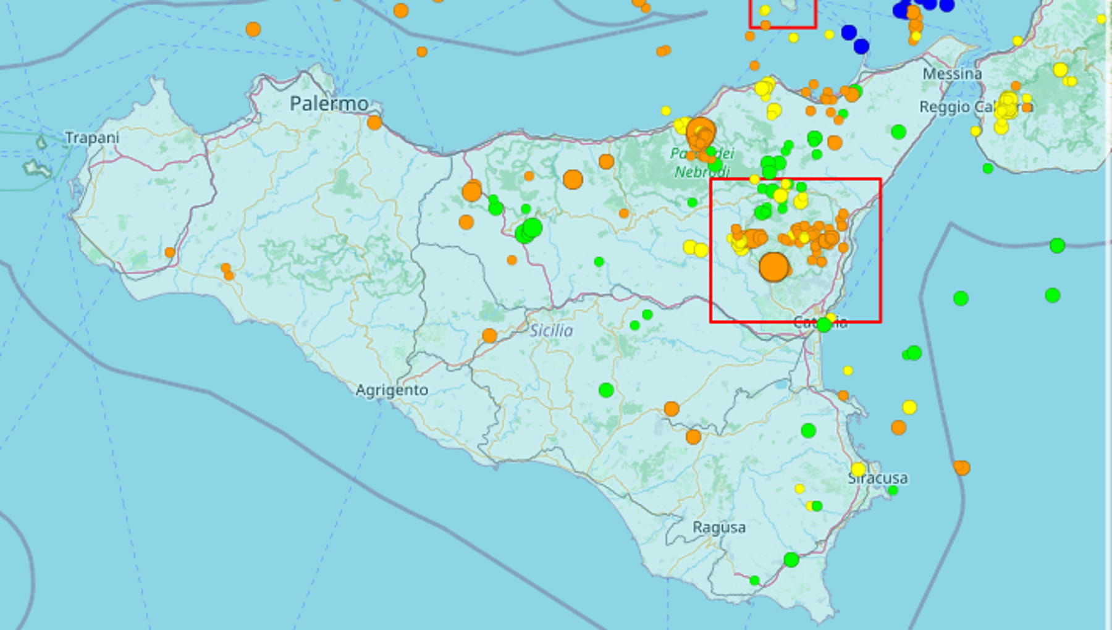Click the Sicilia region label
Viewport: 1112px width, 630px height.
[551, 330]
